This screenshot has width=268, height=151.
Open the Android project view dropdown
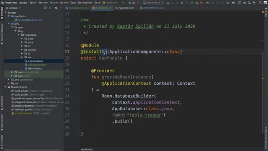pyautogui.click(x=13, y=8)
